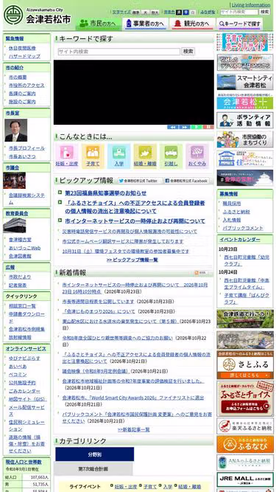Open the 楽天ふるさと納税 banner

coord(245,426)
